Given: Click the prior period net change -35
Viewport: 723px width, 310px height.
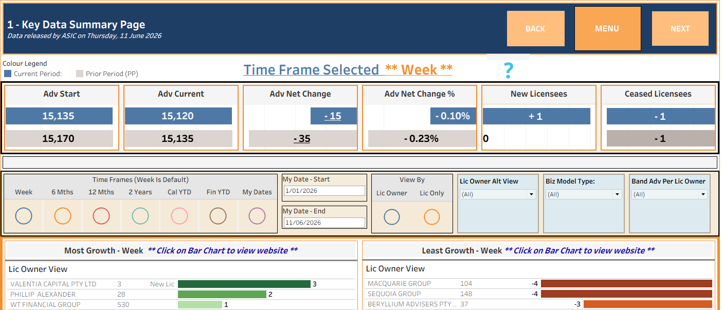Looking at the screenshot, I should [x=302, y=139].
